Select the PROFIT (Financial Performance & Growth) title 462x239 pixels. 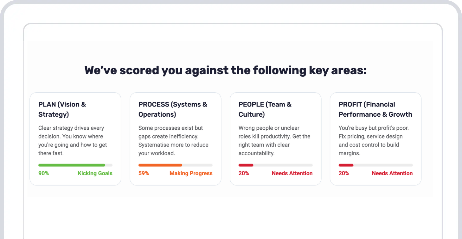coord(375,109)
